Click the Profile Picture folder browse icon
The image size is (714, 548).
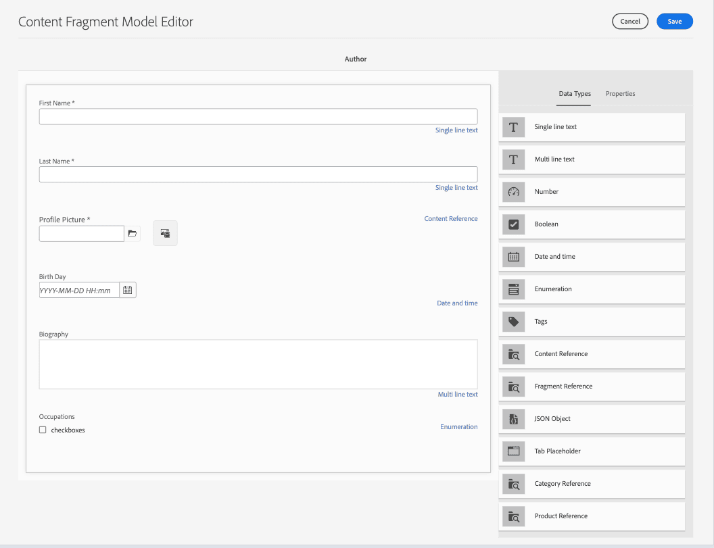pos(133,233)
